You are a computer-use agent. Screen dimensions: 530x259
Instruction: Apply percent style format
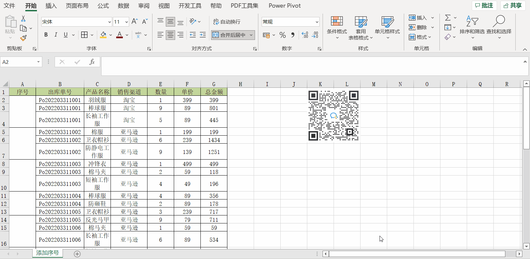tap(283, 35)
